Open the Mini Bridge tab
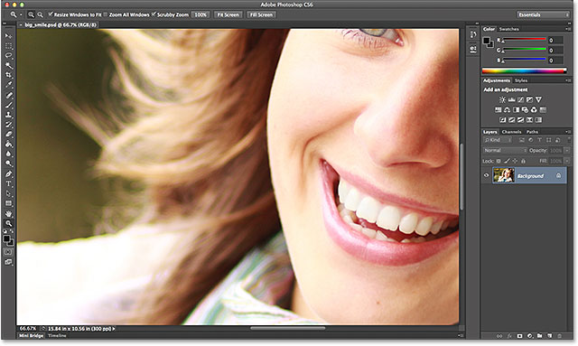 (31, 336)
